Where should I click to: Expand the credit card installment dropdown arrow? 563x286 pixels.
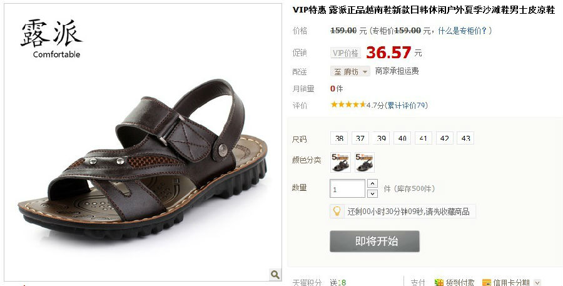537,283
